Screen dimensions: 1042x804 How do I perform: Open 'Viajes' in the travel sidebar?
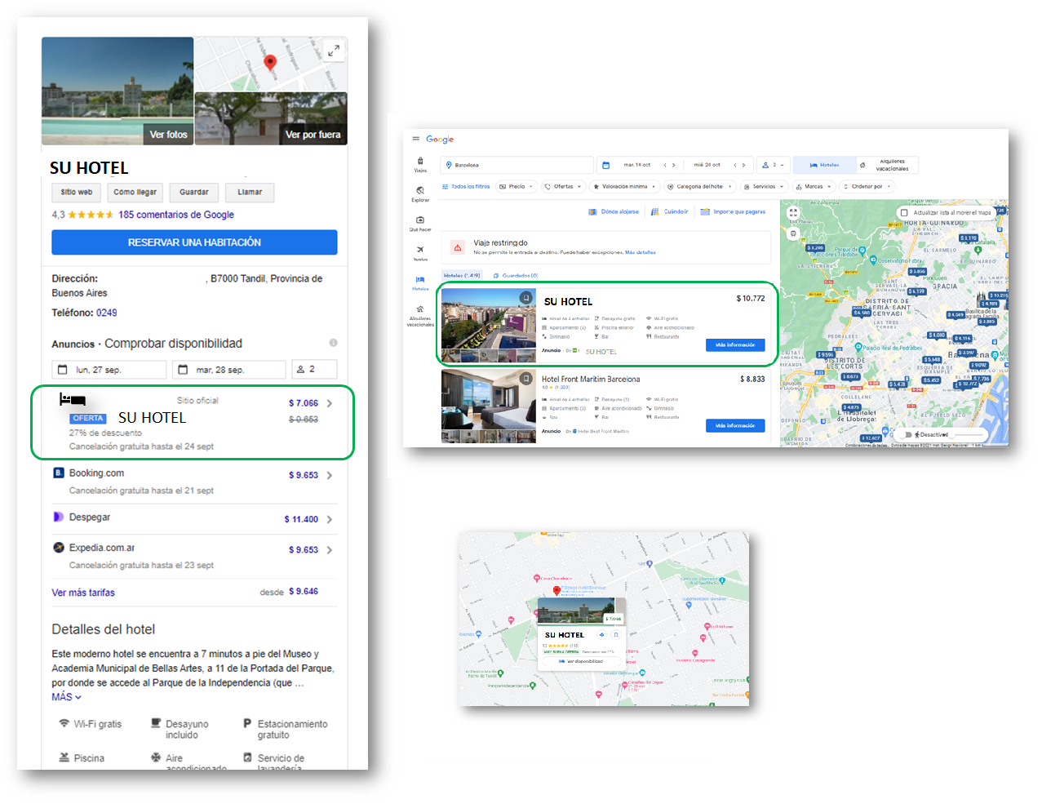(420, 164)
